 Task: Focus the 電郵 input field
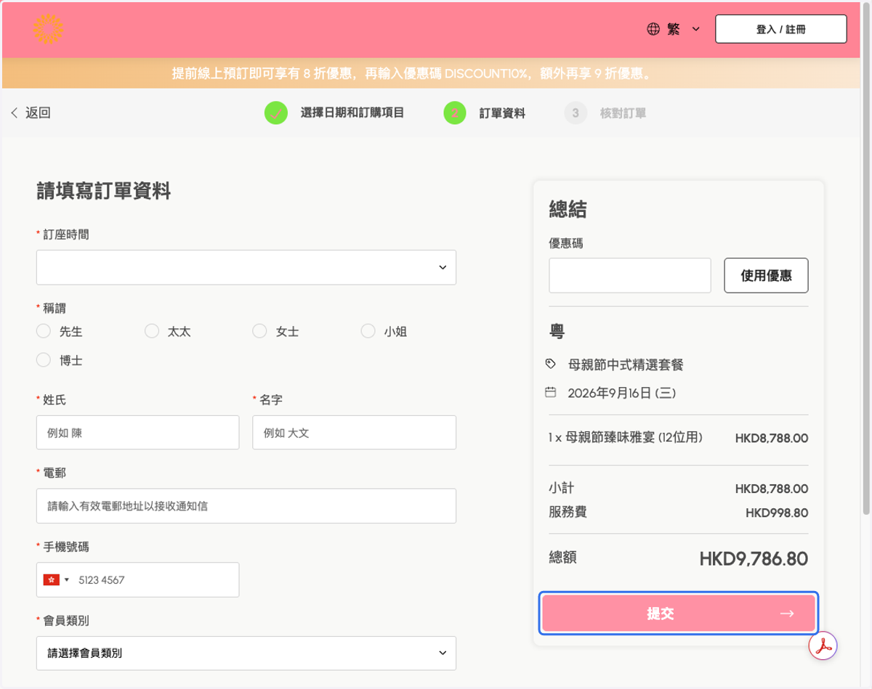coord(246,506)
